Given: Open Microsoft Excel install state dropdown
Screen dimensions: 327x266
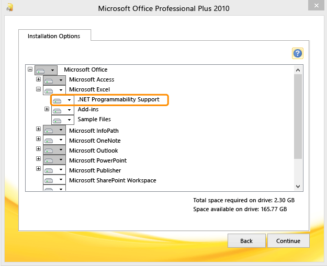Looking at the screenshot, I should 54,90.
